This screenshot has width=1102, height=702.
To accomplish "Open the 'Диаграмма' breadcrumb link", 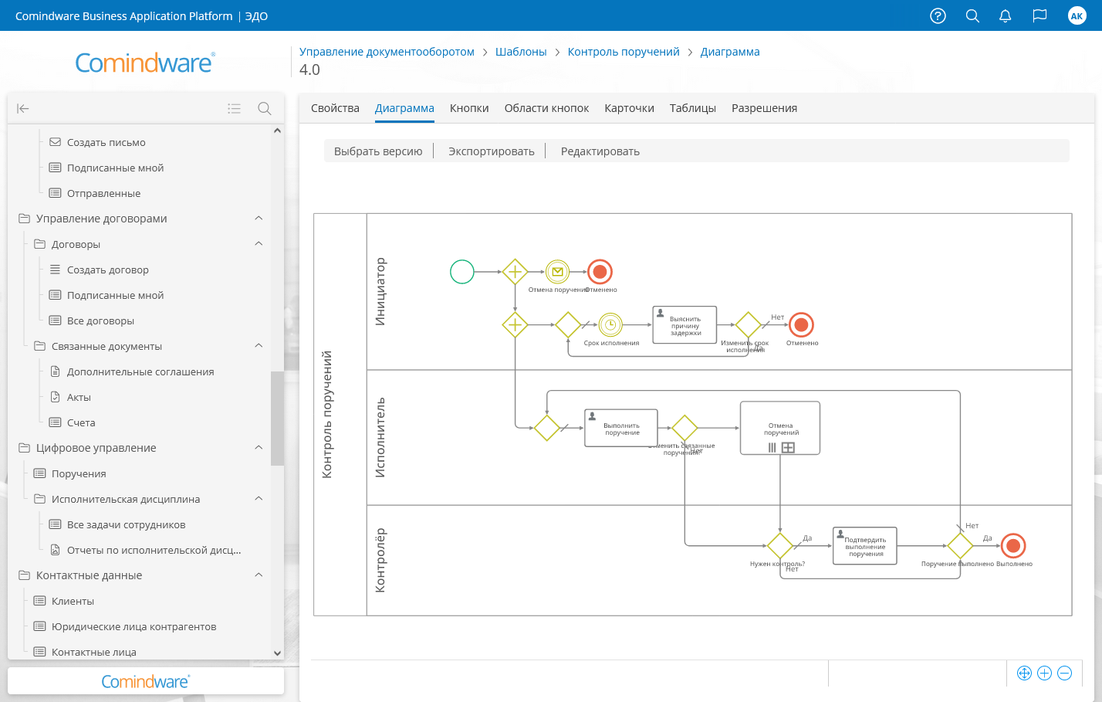I will tap(730, 52).
